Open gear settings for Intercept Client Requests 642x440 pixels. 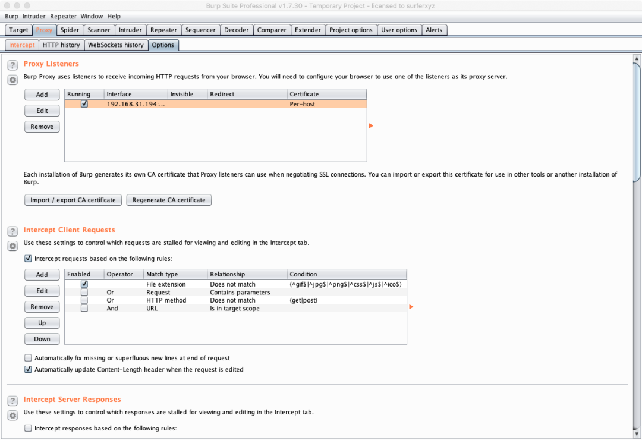pos(12,246)
